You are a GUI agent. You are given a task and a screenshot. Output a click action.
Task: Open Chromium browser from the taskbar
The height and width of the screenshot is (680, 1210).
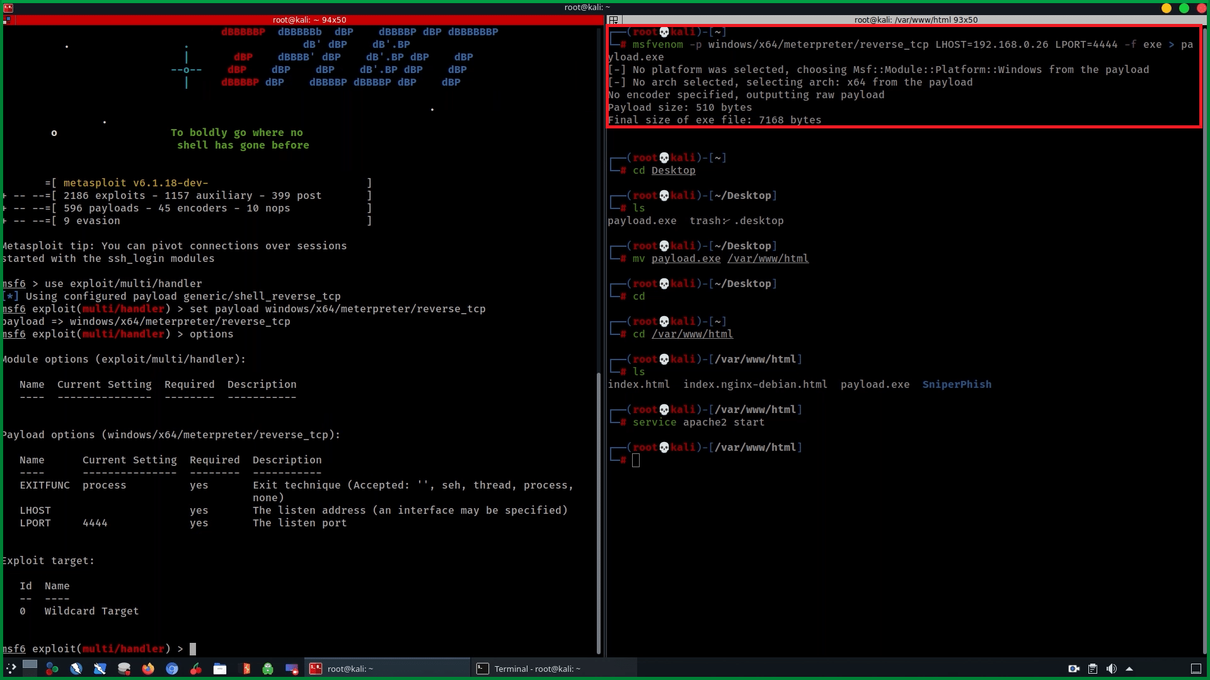(x=172, y=669)
